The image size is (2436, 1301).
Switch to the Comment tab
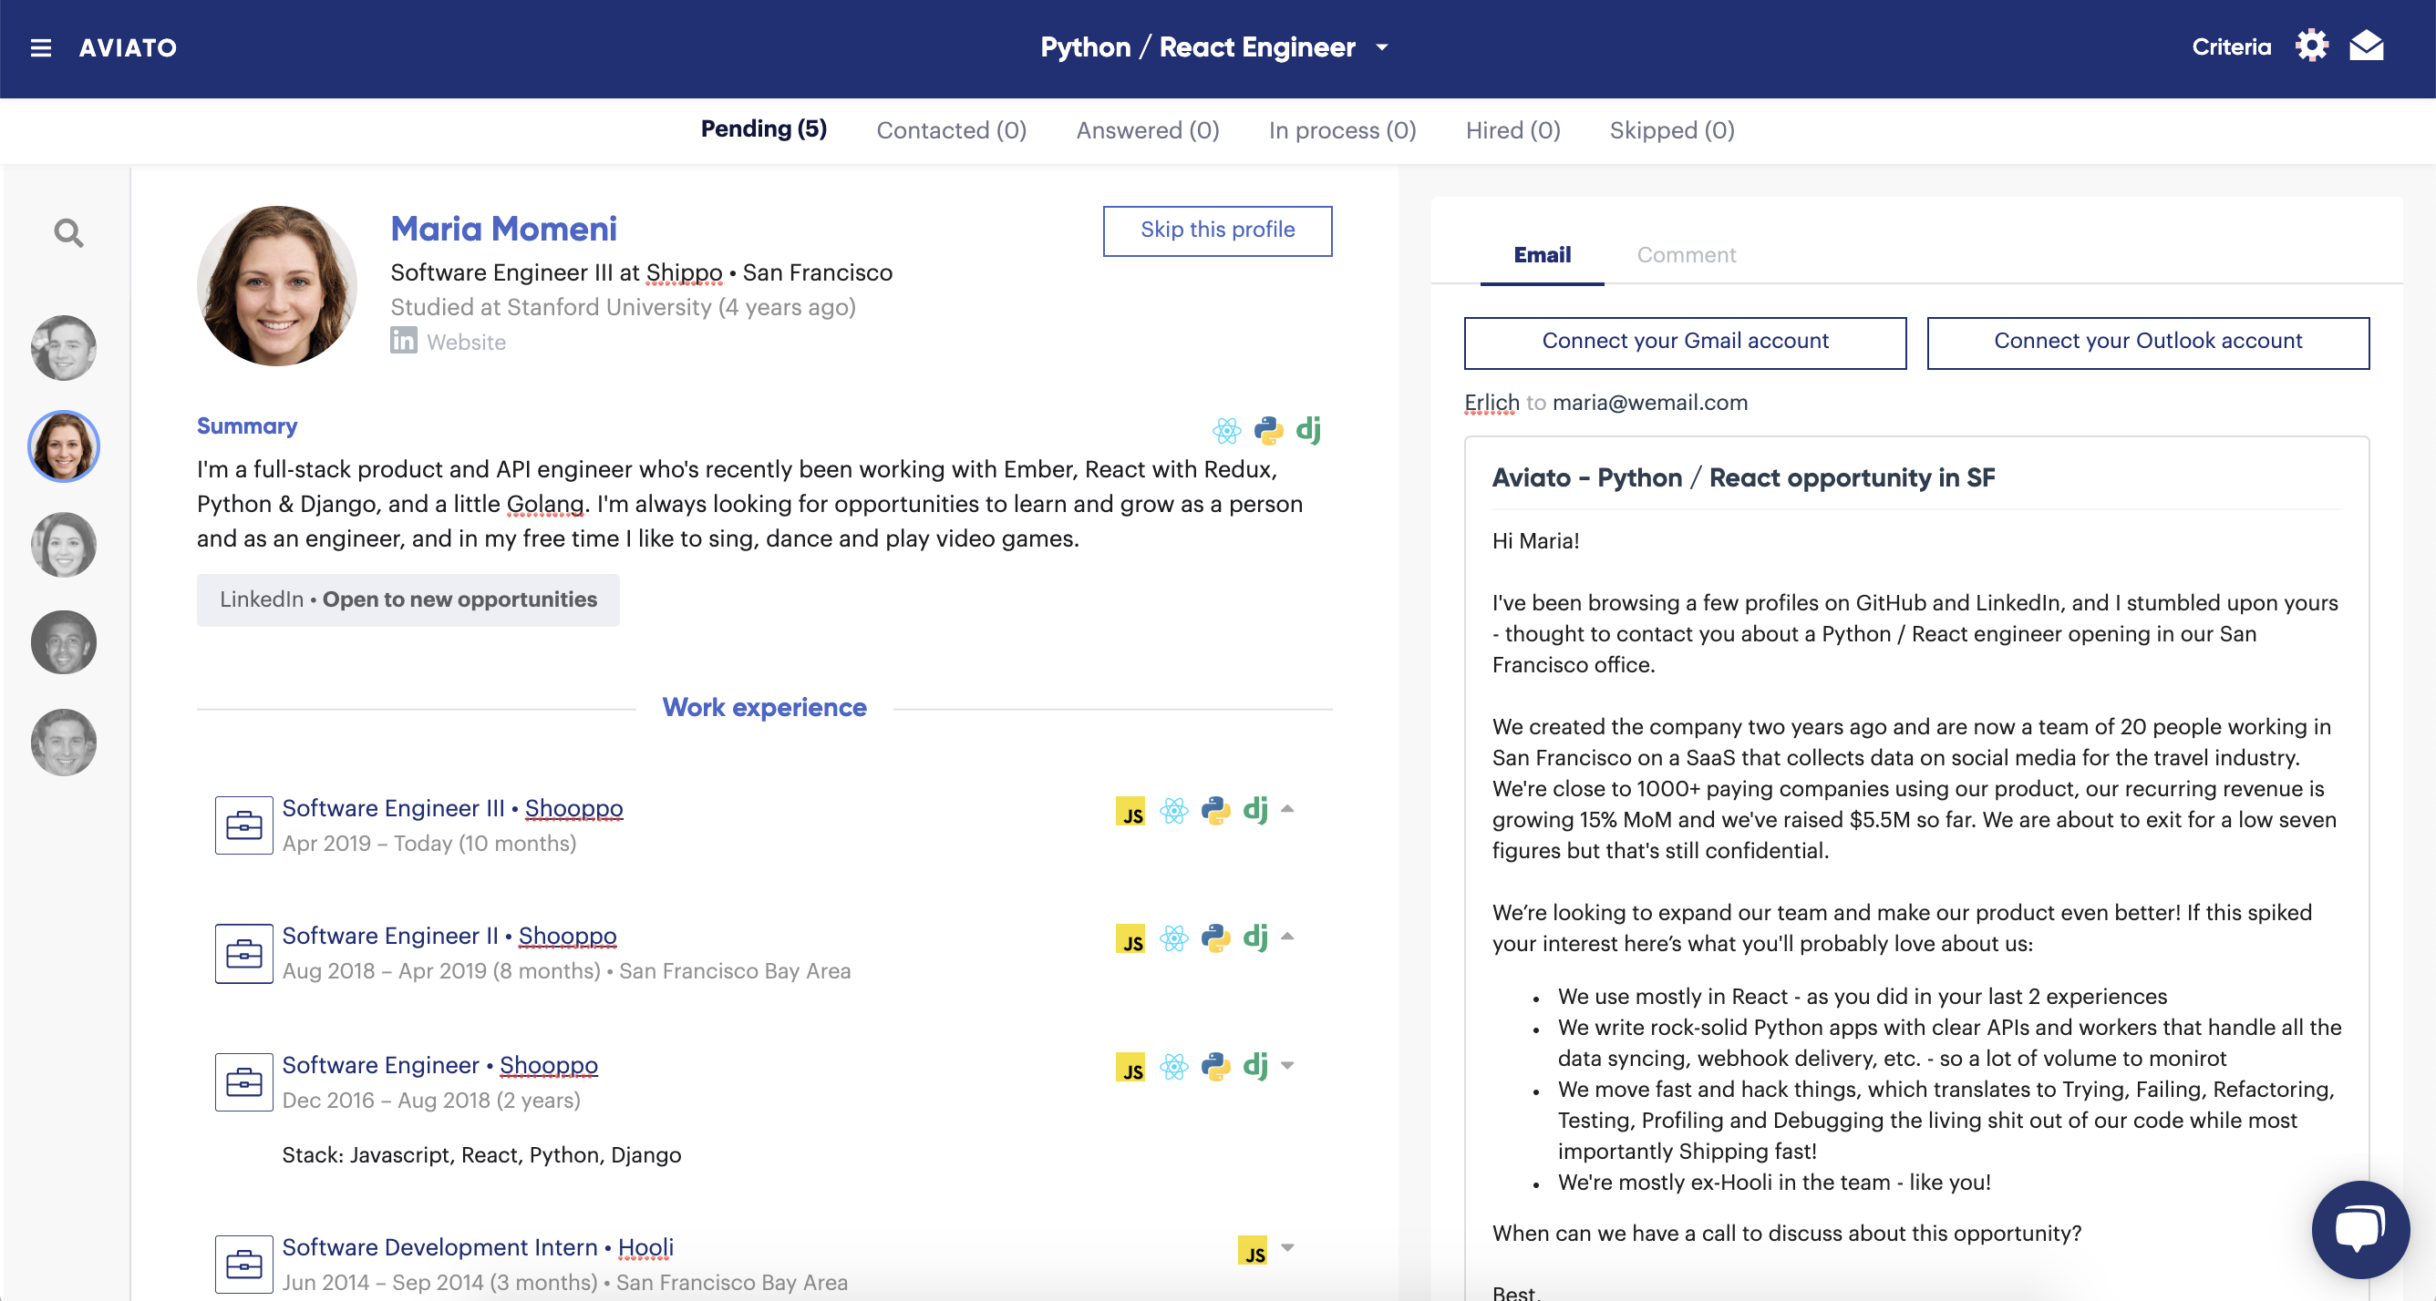[1685, 255]
